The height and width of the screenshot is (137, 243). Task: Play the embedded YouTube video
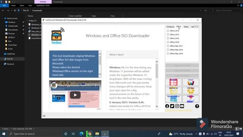[x=75, y=95]
